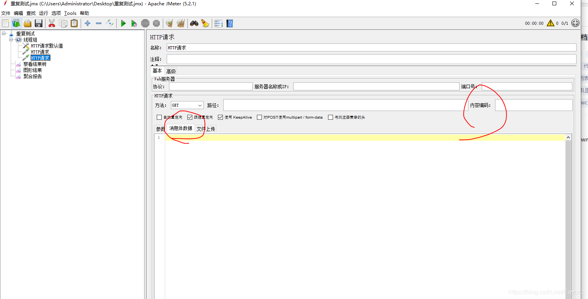This screenshot has height=299, width=588.
Task: Click Start no pauses icon
Action: pyautogui.click(x=134, y=23)
